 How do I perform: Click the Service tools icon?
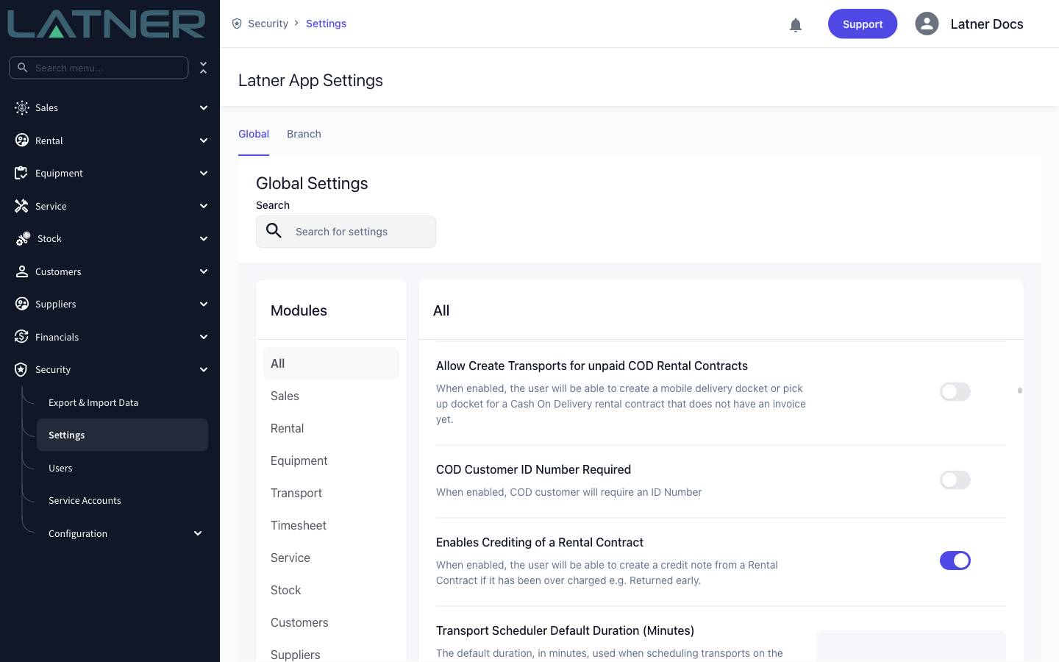pyautogui.click(x=21, y=206)
